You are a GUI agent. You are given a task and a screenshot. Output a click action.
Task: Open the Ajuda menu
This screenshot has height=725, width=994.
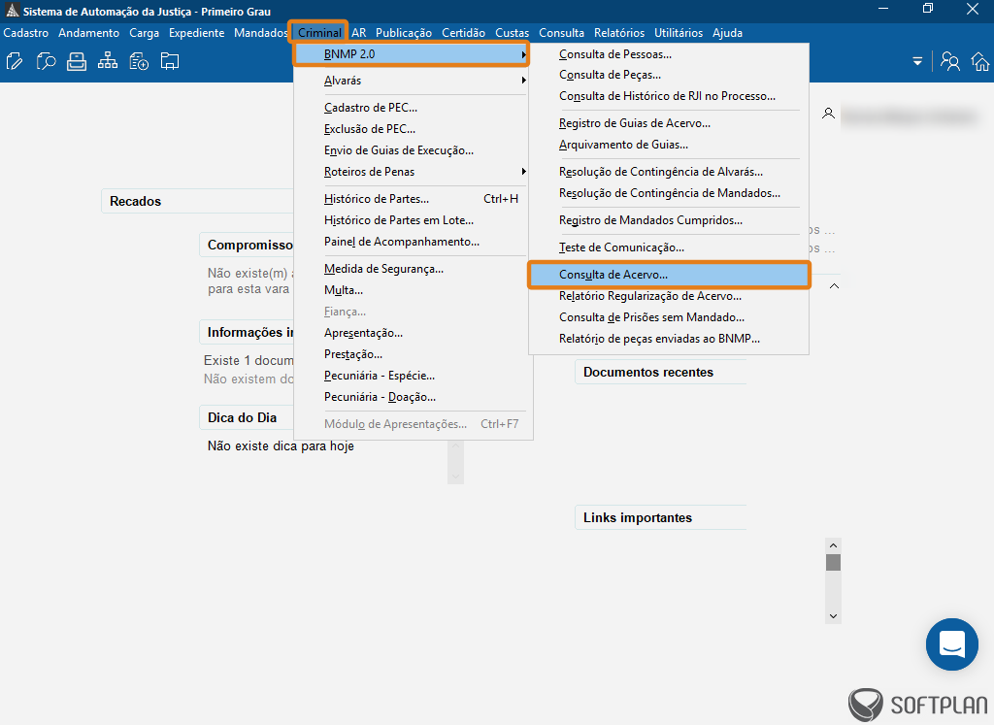[x=727, y=33]
